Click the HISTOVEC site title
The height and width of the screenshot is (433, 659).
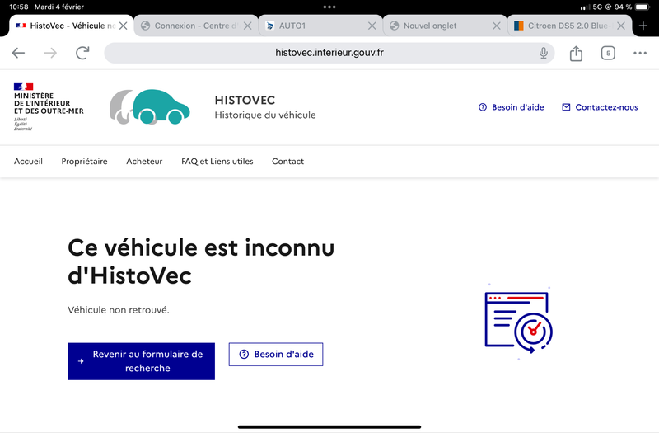(x=245, y=100)
